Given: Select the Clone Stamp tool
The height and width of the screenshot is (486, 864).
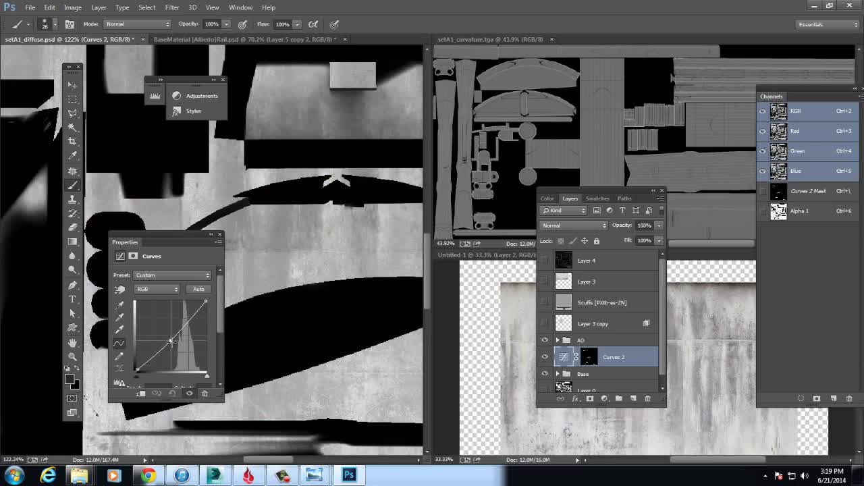Looking at the screenshot, I should [x=72, y=199].
